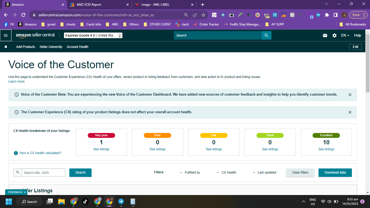Reload the page with the refresh button
Screen dimensions: 370x208
pyautogui.click(x=23, y=15)
